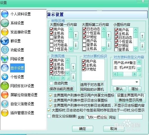The width and height of the screenshot is (149, 135).
Task: Click the empty 网址 input field
Action: point(130,117)
